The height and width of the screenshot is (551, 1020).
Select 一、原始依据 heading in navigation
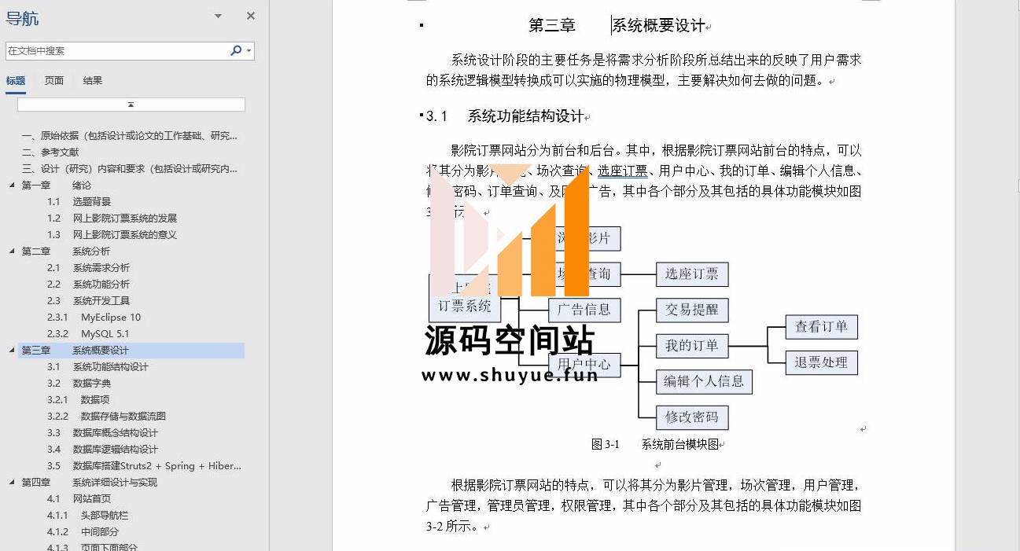point(129,136)
